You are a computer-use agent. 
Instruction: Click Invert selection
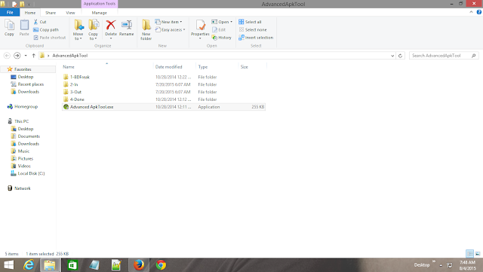[x=256, y=38]
